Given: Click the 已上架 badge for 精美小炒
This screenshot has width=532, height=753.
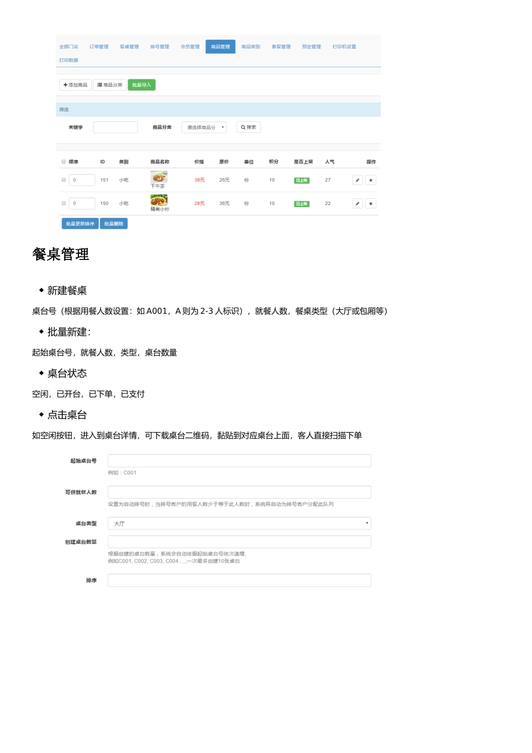Looking at the screenshot, I should [x=302, y=204].
